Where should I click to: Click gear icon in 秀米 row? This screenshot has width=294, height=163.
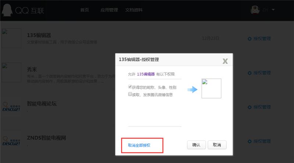coord(250,73)
